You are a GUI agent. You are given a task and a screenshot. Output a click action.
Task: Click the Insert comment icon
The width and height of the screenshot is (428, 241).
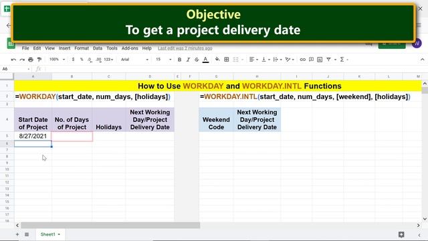[x=311, y=60]
